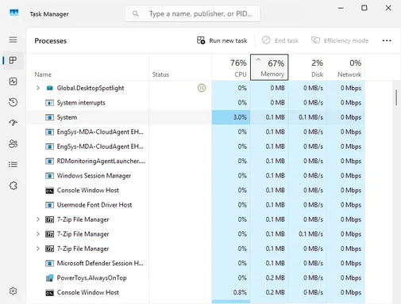Sort processes by CPU column
Image resolution: width=401 pixels, height=304 pixels.
tap(231, 67)
